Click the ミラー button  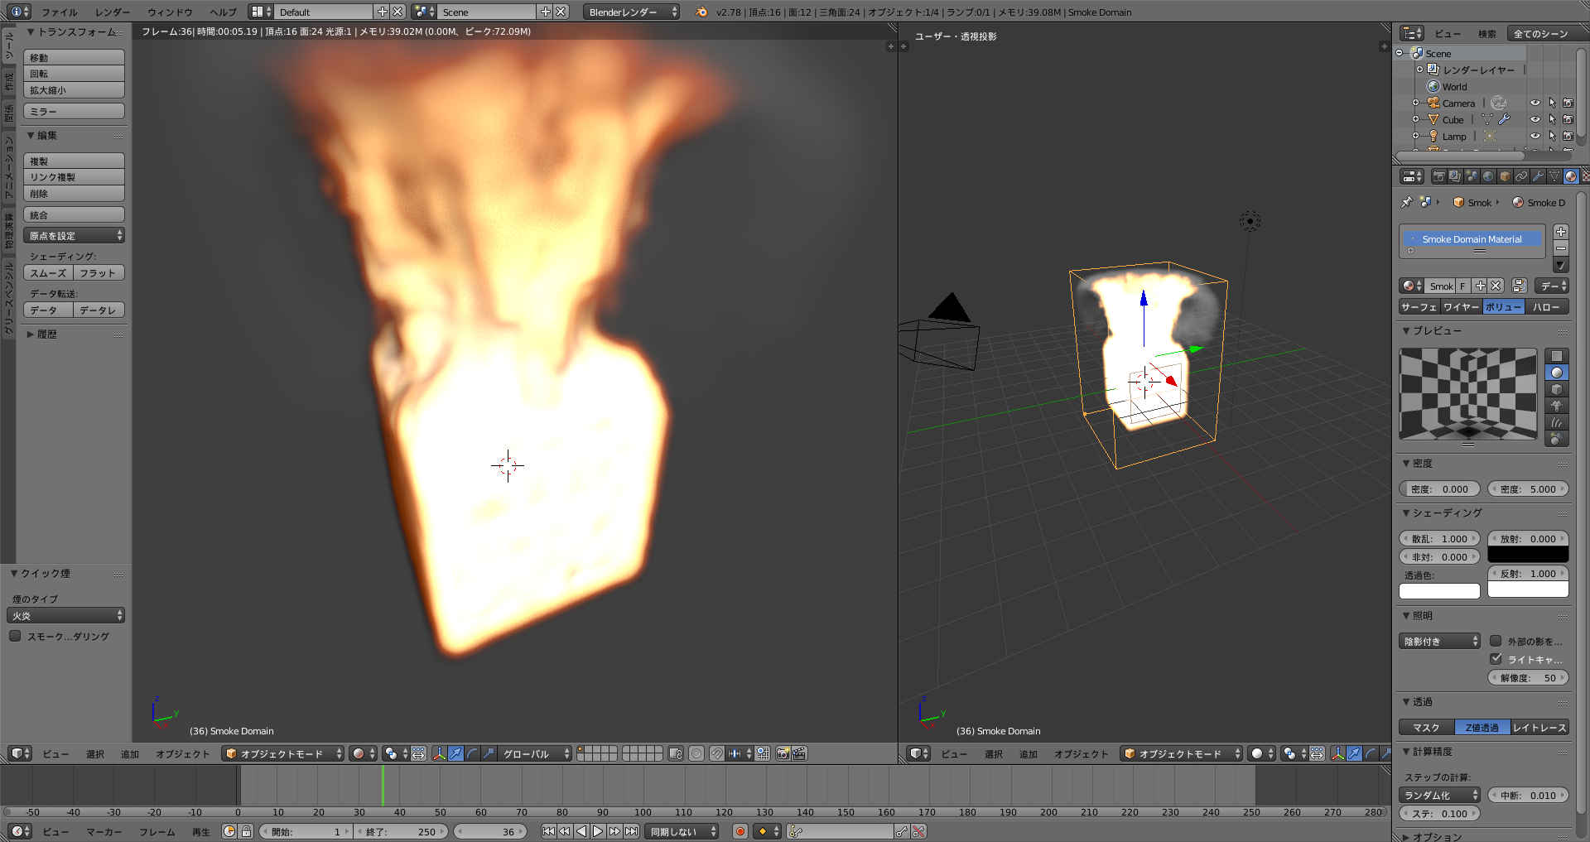[x=74, y=111]
